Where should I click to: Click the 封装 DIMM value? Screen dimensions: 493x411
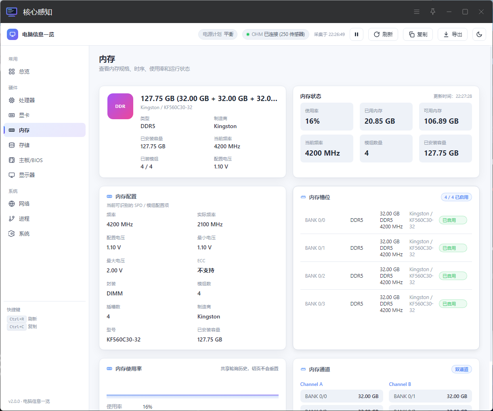click(115, 293)
